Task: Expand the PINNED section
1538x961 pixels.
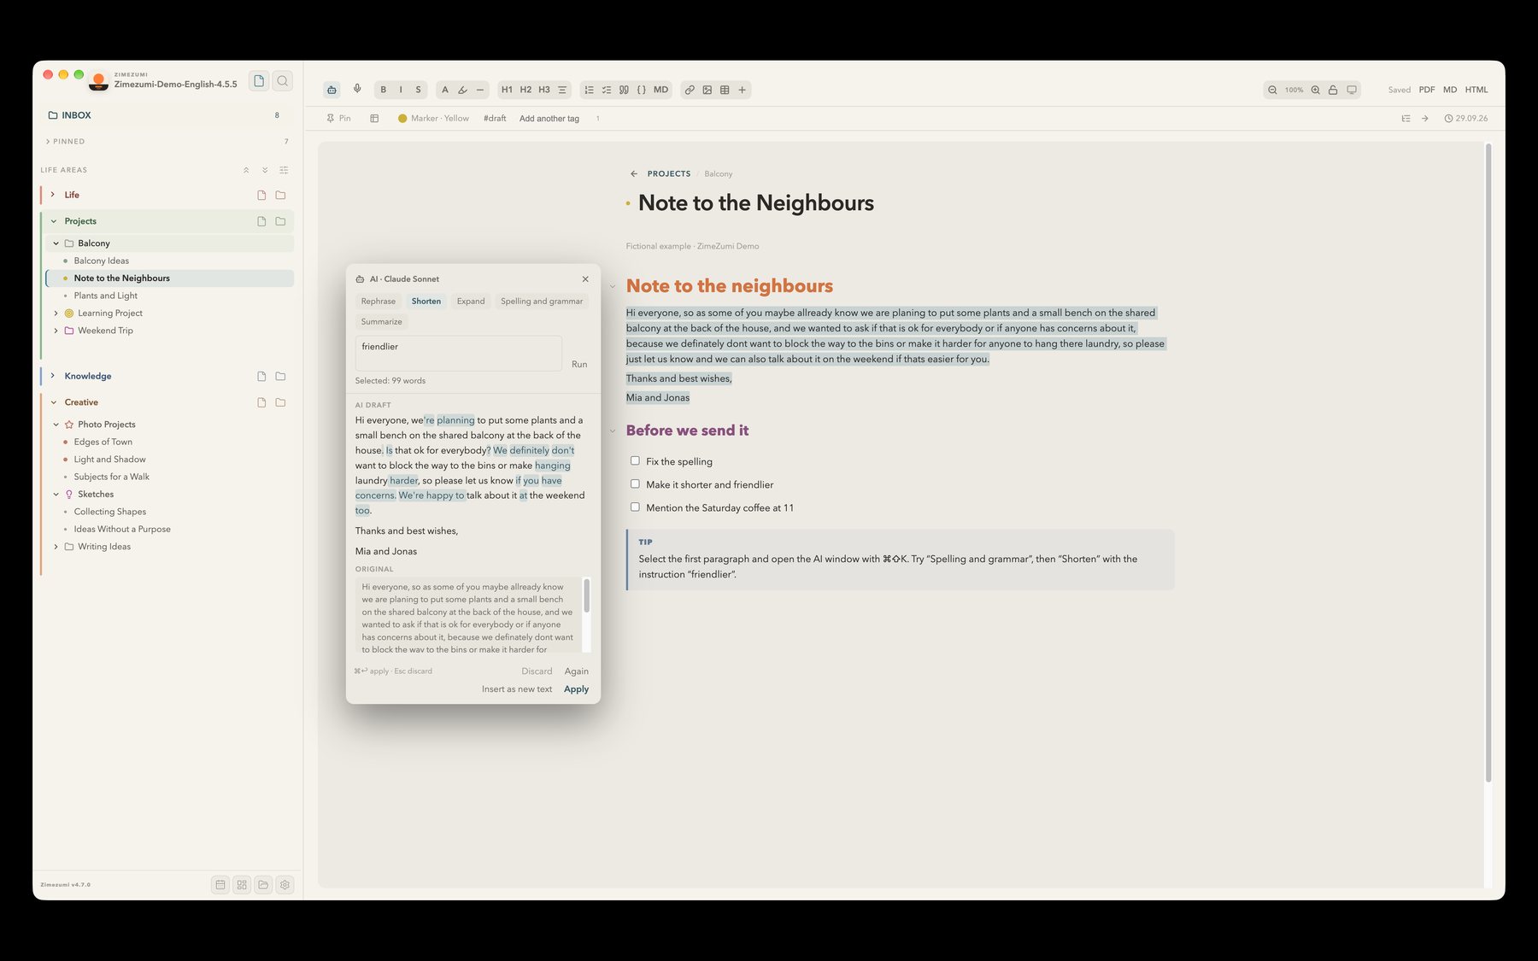Action: tap(48, 142)
